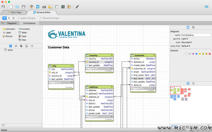The width and height of the screenshot is (212, 132).
Task: Show links list in object browser
Action: click(x=16, y=46)
